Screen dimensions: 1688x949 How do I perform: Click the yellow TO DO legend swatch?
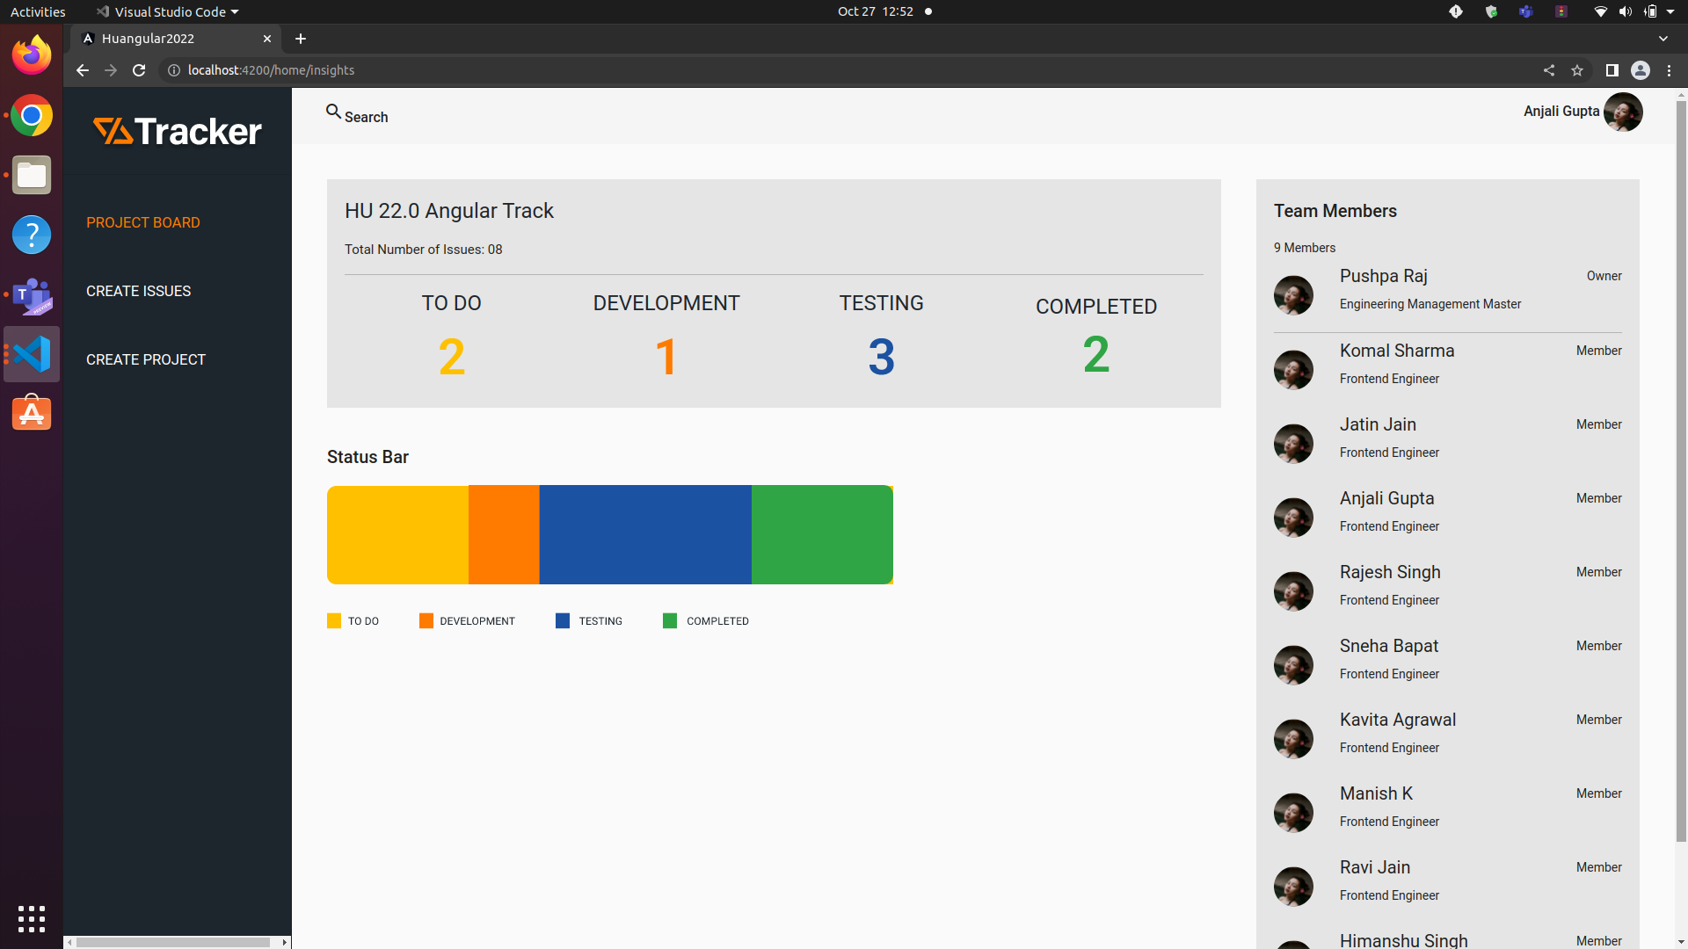pyautogui.click(x=333, y=620)
